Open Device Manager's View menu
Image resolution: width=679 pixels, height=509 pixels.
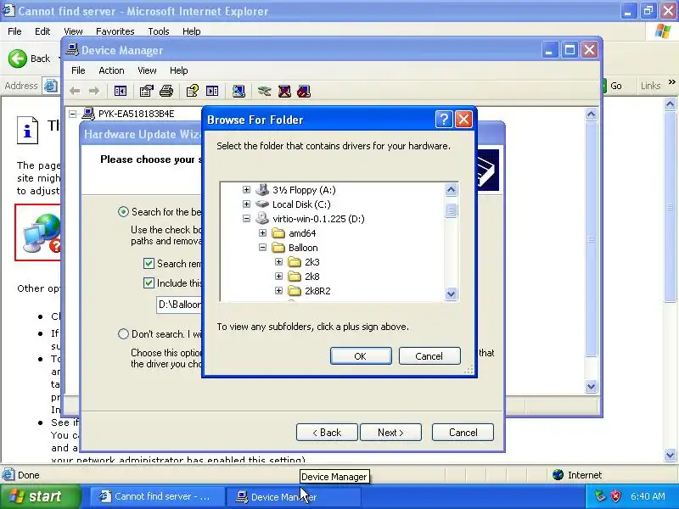click(x=147, y=70)
